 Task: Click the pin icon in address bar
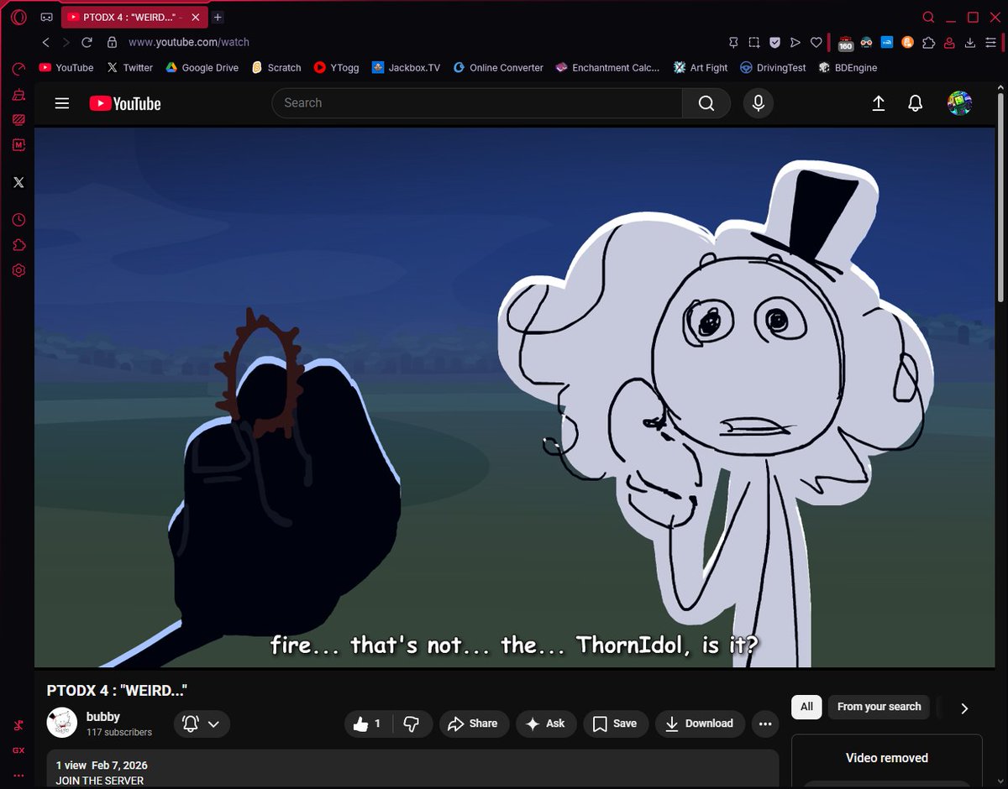click(733, 42)
